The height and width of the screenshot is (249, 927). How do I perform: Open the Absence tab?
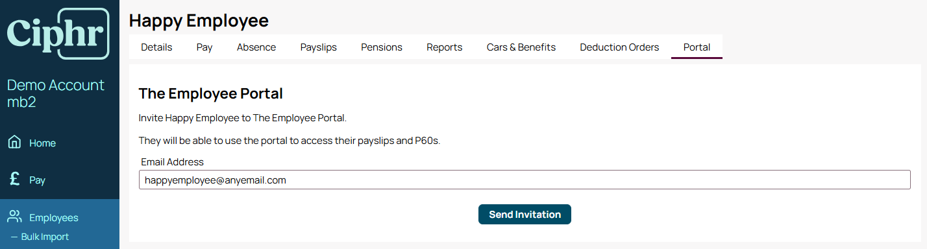(256, 47)
